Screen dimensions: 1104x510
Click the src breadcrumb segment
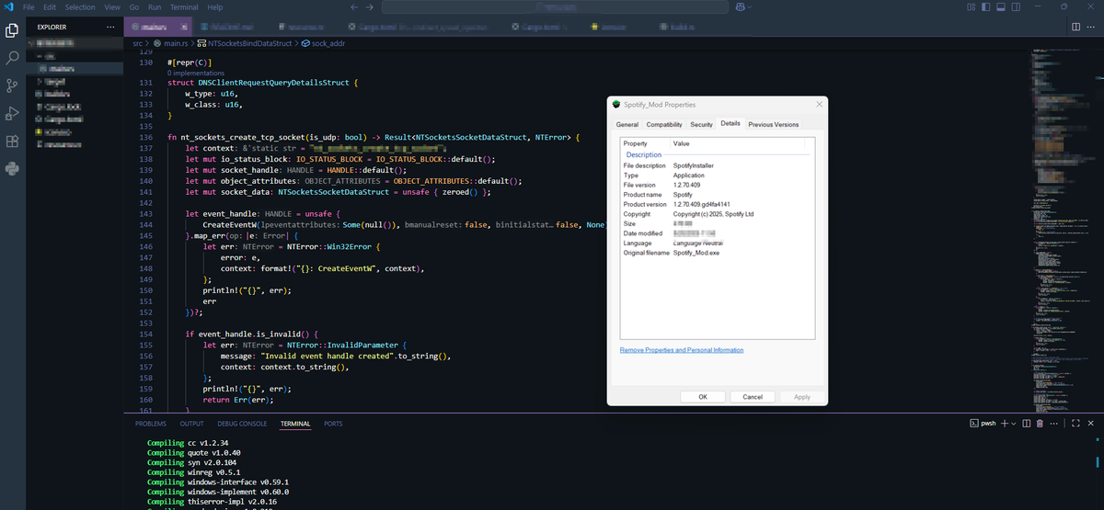(138, 43)
